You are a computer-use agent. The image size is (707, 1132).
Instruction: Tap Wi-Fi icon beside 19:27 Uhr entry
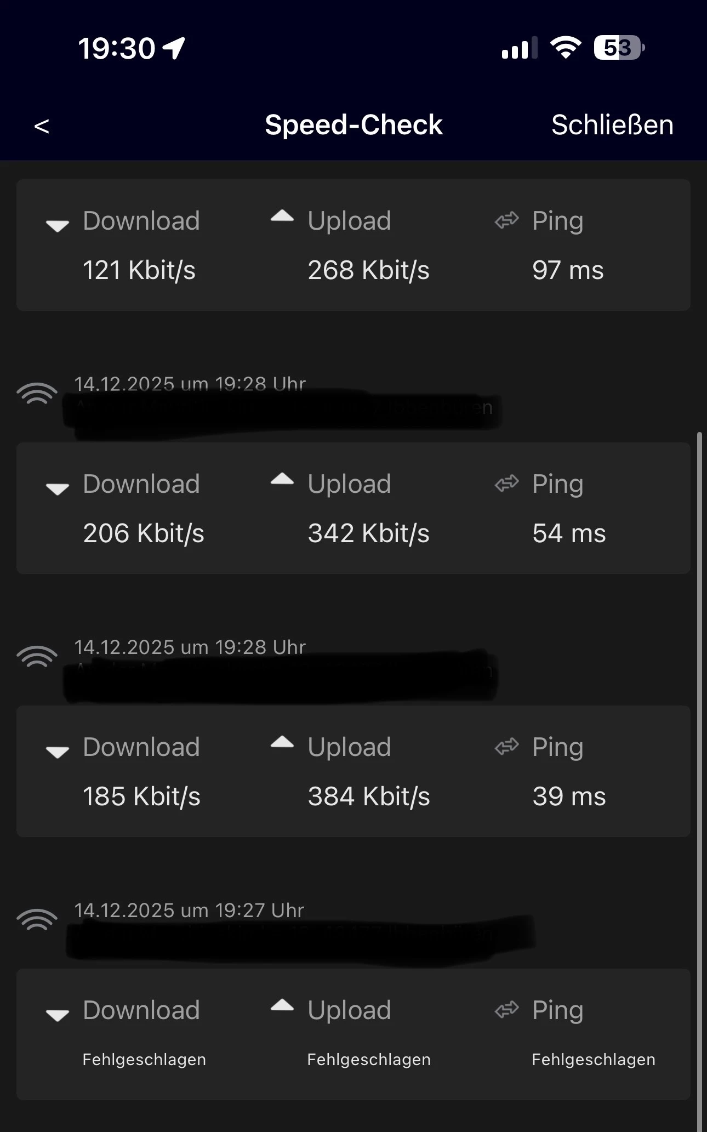37,920
